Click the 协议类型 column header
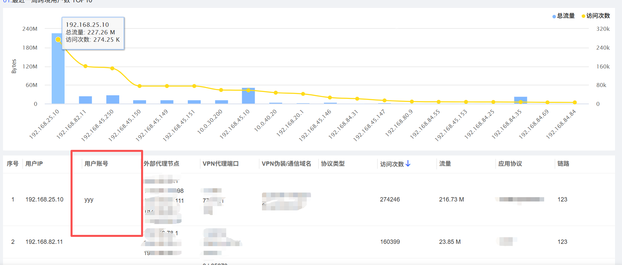Image resolution: width=622 pixels, height=265 pixels. pos(333,164)
